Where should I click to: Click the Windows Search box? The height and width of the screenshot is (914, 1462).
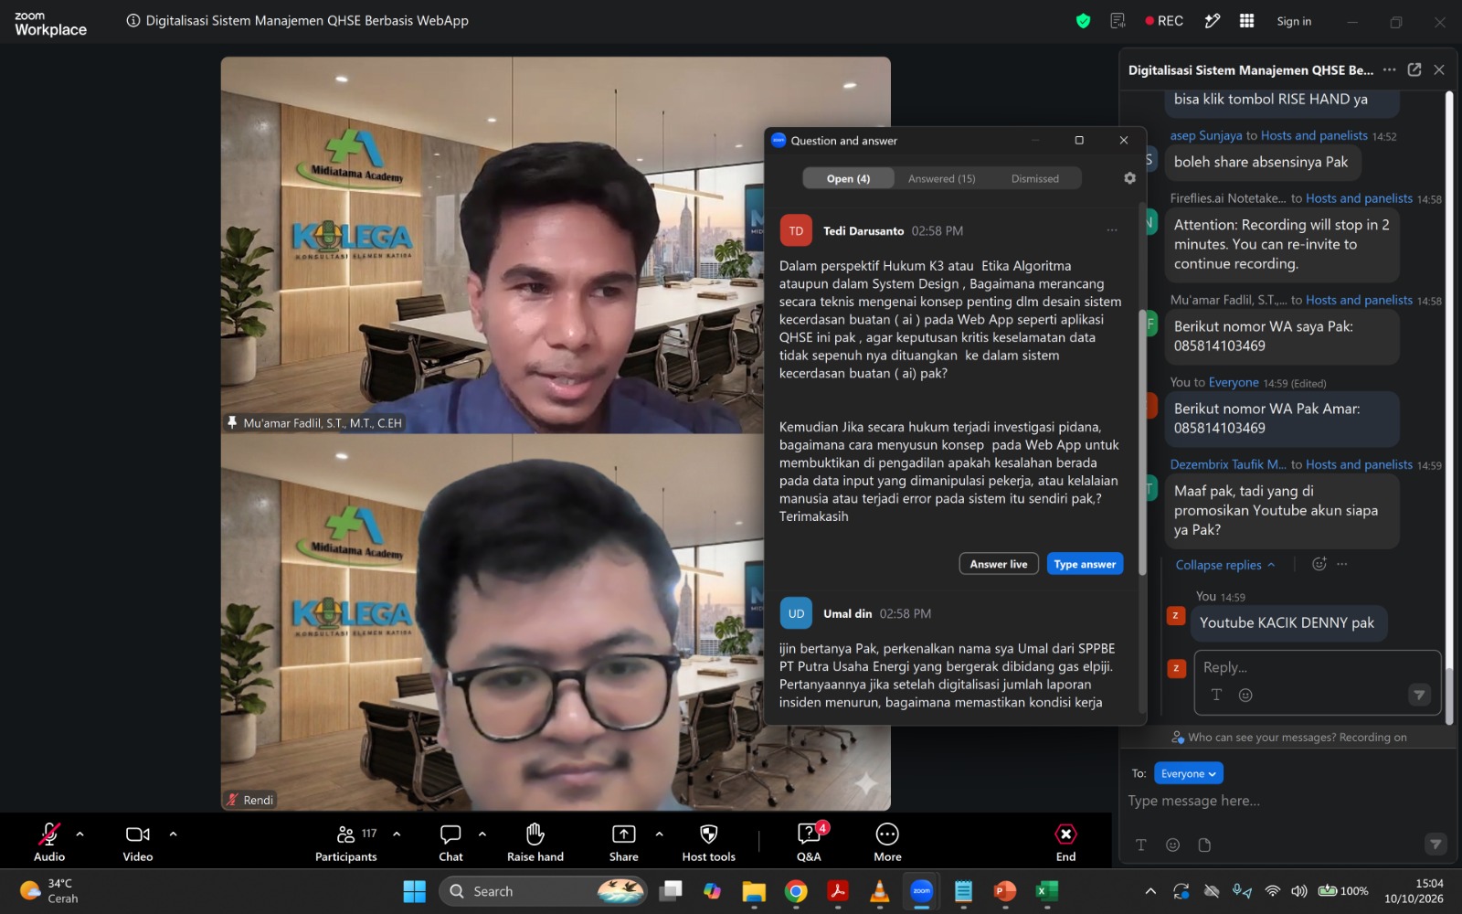543,891
